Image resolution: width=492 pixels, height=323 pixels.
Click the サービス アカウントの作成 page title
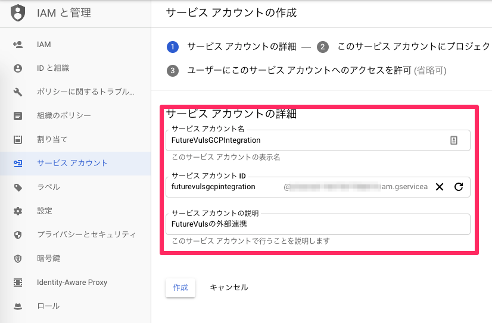[231, 12]
